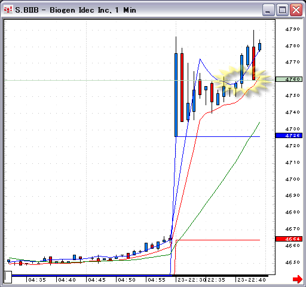This screenshot has height=287, width=306.
Task: Click the 4720 price axis label
Action: coord(292,146)
